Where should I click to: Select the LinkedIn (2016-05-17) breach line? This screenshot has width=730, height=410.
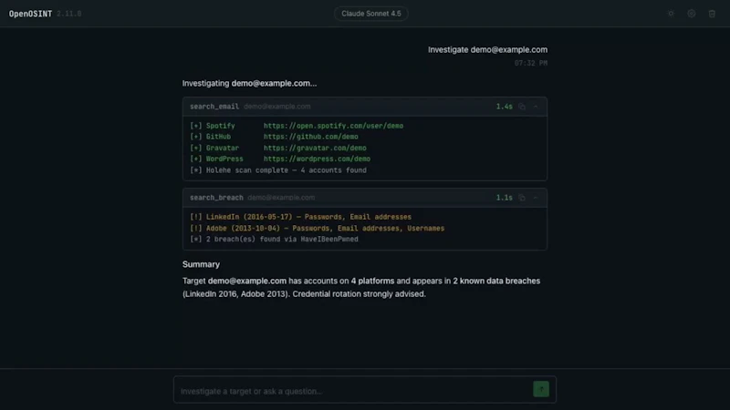tap(300, 217)
